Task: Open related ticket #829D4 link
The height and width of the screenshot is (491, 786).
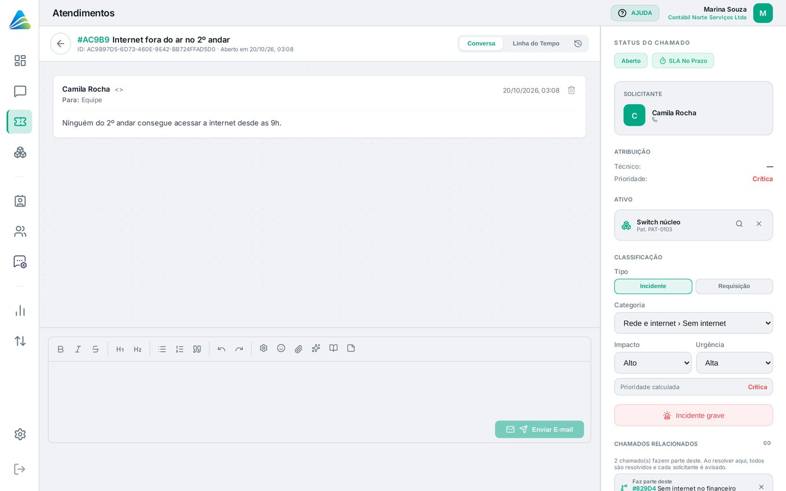Action: tap(644, 488)
